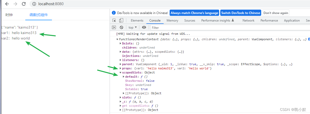This screenshot has height=114, width=310.
Task: Activate the inspect element picker icon
Action: pyautogui.click(x=114, y=21)
